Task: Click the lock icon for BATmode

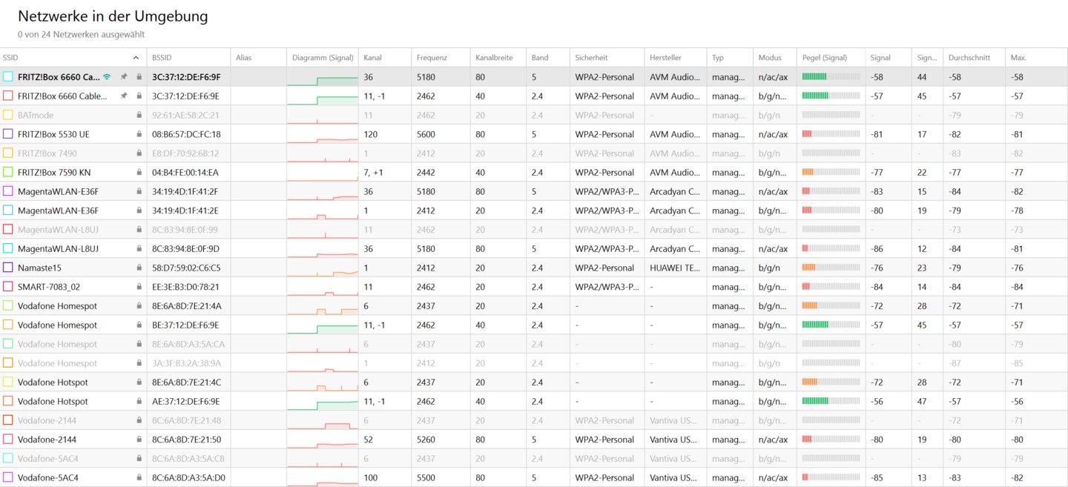Action: (x=139, y=115)
